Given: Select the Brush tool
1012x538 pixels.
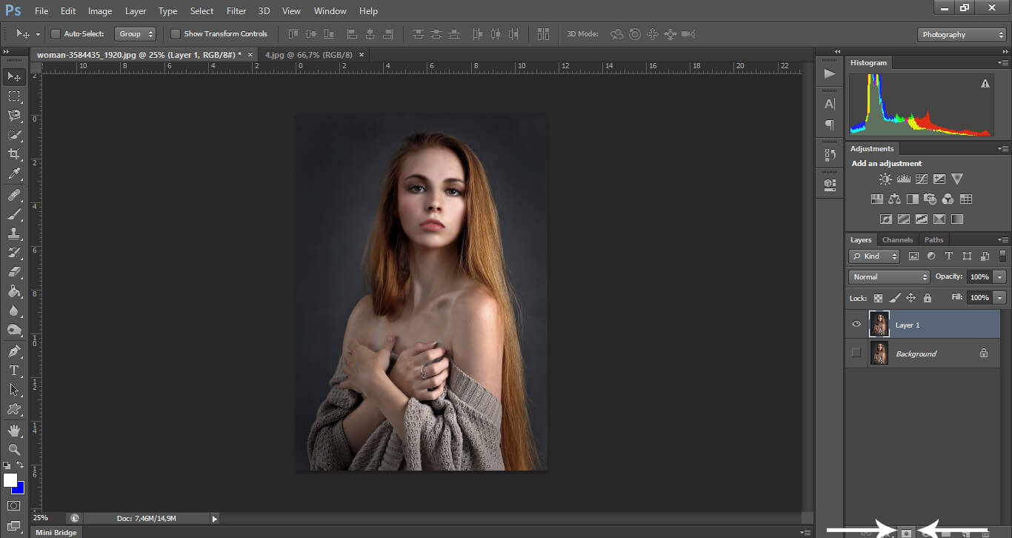Looking at the screenshot, I should click(x=14, y=214).
